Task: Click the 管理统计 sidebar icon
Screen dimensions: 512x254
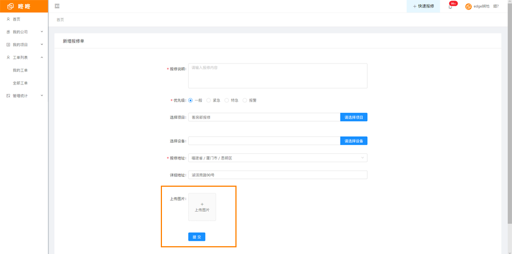Action: pyautogui.click(x=8, y=96)
